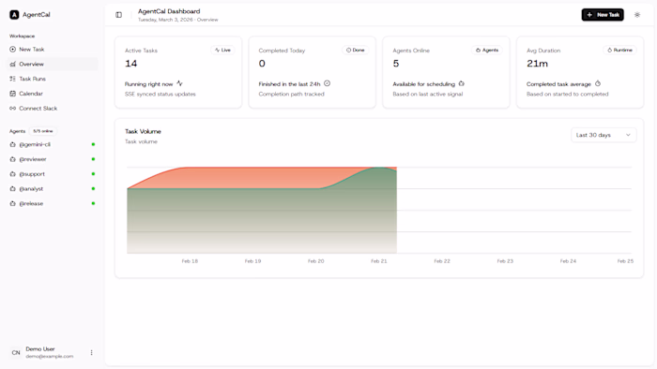The image size is (657, 369).
Task: Click the activity pulse icon beside Running right now
Action: tap(179, 83)
